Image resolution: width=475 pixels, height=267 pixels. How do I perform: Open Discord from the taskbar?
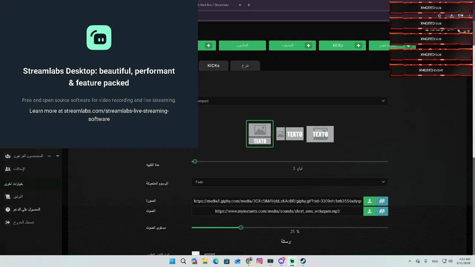tap(281, 261)
